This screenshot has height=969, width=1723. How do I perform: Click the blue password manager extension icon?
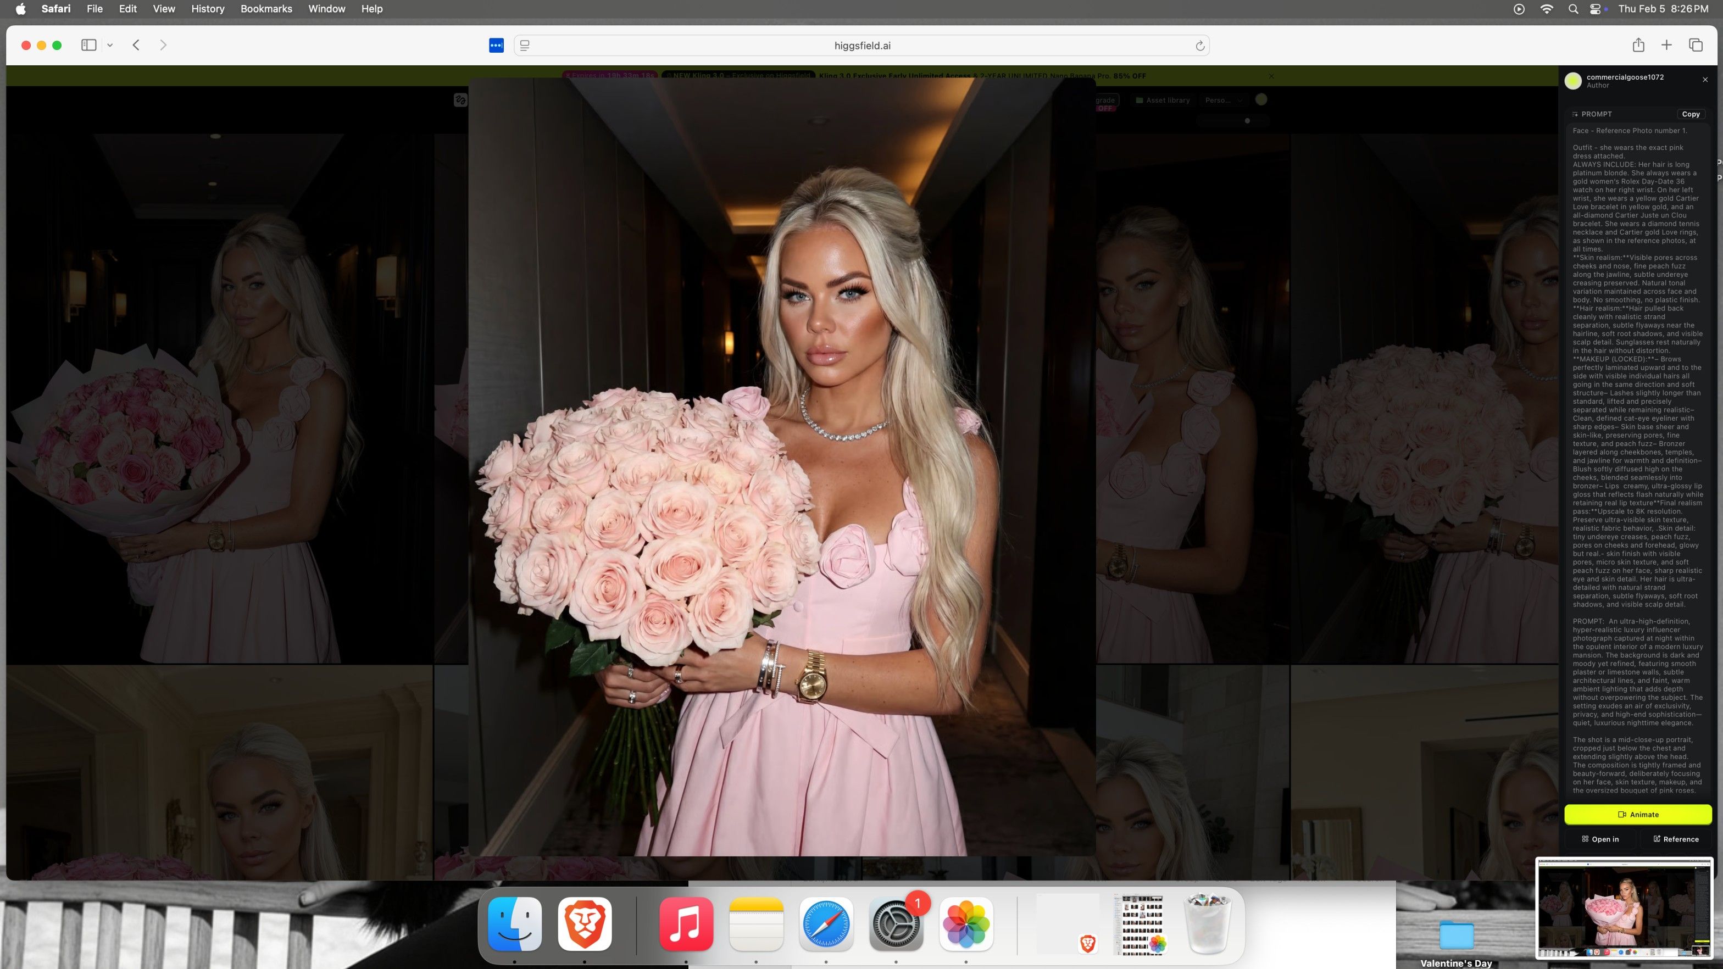pyautogui.click(x=496, y=46)
